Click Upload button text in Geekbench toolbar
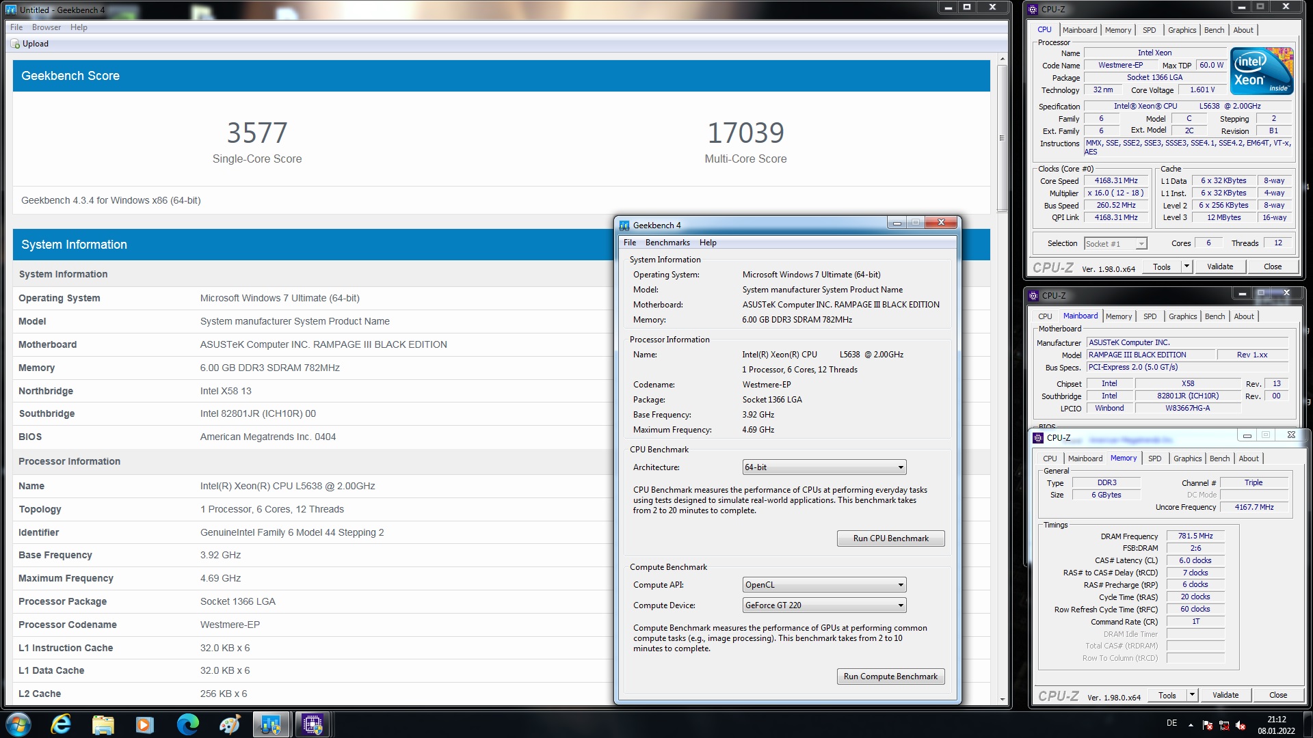1313x738 pixels. point(36,44)
